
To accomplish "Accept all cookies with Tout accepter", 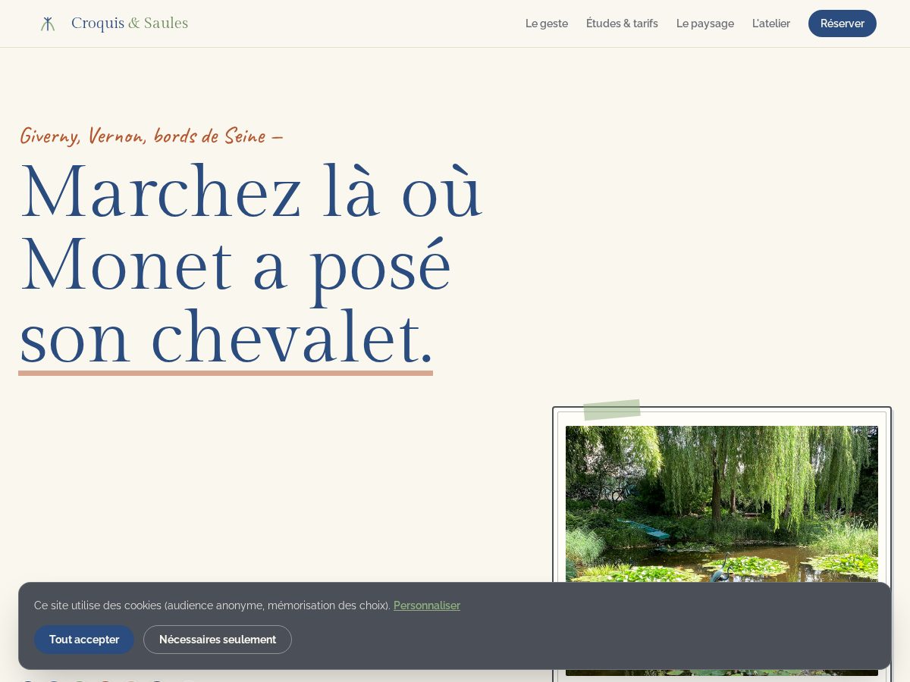I will coord(84,640).
